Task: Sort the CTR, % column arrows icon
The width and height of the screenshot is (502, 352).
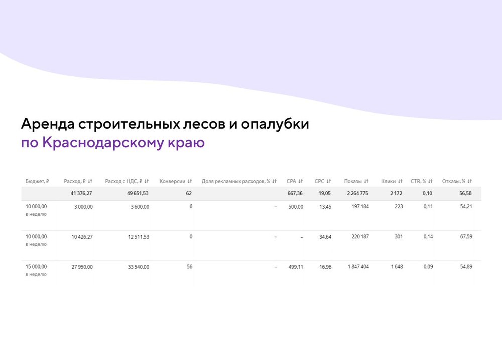Action: click(430, 181)
